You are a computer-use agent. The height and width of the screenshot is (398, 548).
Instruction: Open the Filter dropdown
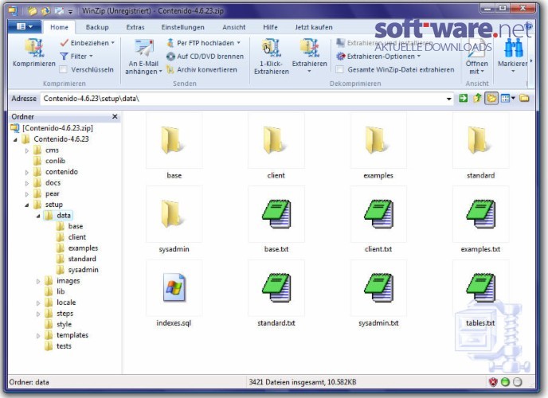76,57
